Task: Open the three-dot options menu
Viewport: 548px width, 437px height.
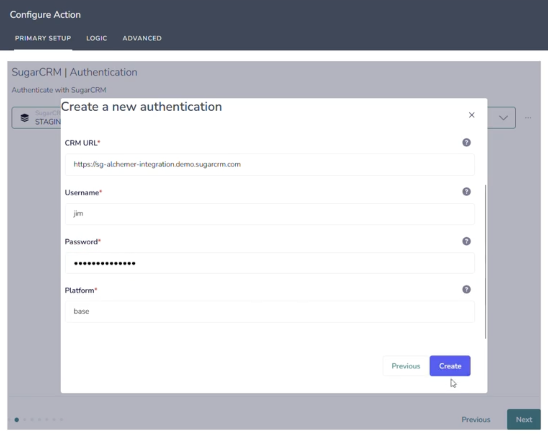Action: pyautogui.click(x=528, y=118)
